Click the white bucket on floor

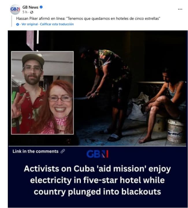(176, 131)
